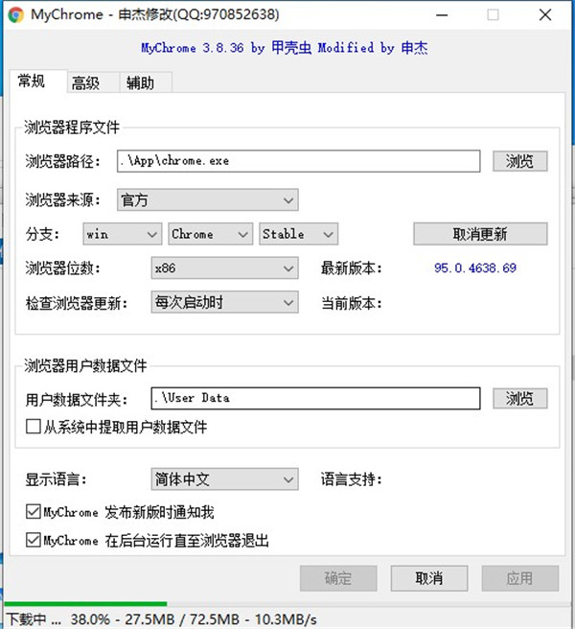Open the win branch dropdown
Viewport: 575px width, 629px height.
click(x=122, y=234)
